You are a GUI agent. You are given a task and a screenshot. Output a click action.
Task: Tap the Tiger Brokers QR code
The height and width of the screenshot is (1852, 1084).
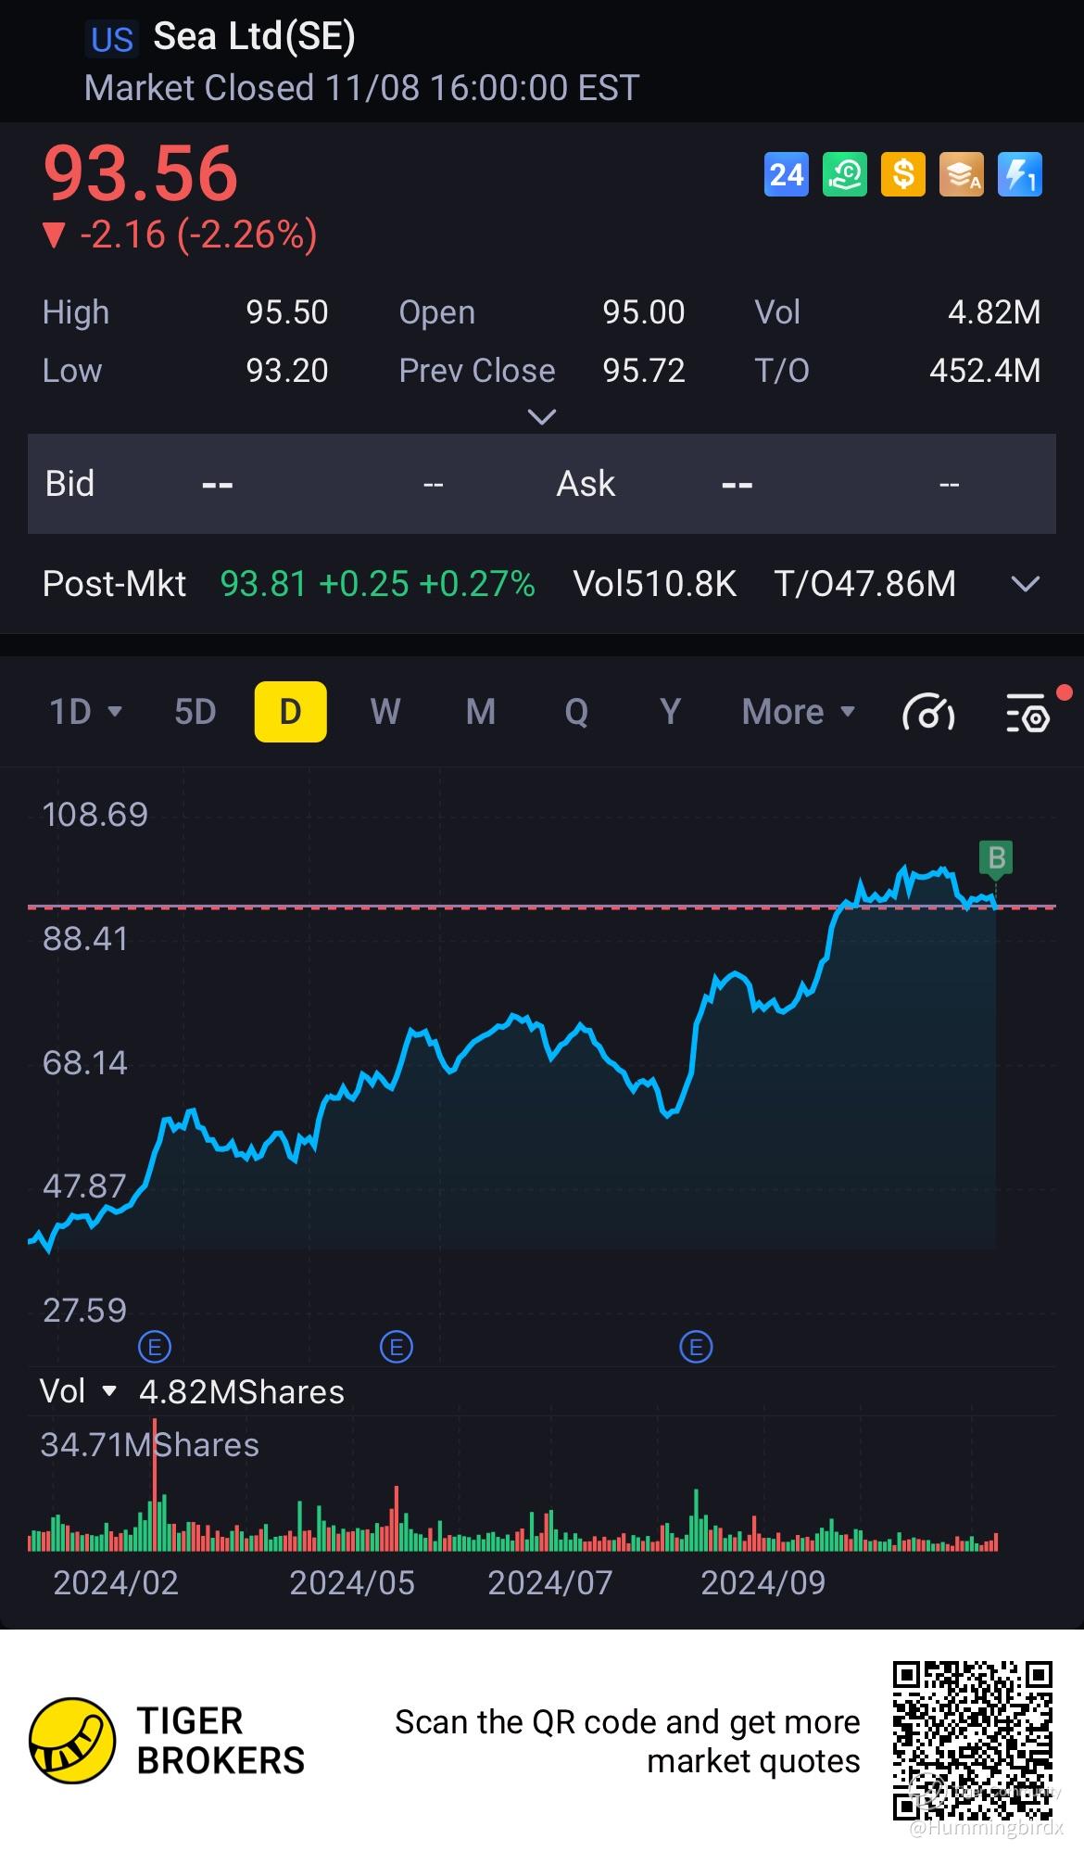click(973, 1741)
